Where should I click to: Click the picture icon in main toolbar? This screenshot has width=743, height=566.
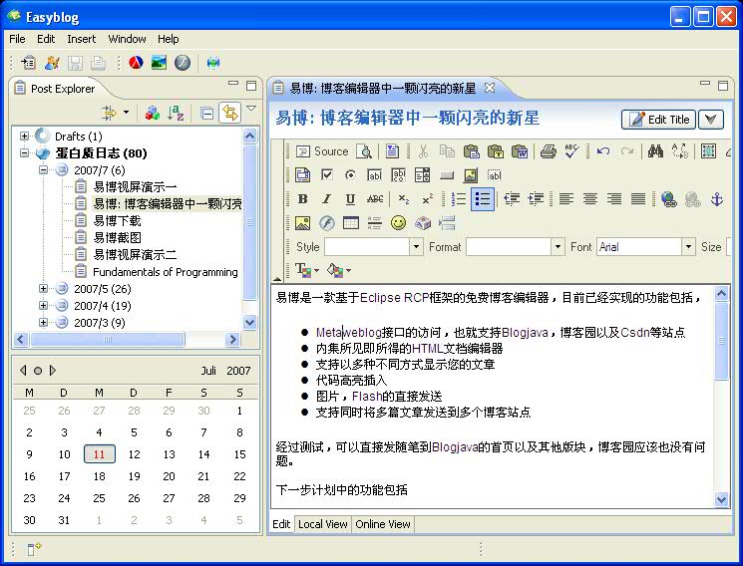pyautogui.click(x=159, y=63)
